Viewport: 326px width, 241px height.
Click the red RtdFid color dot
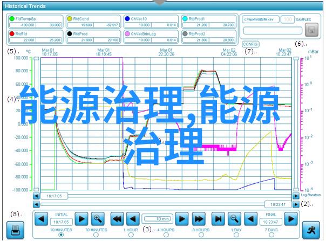pyautogui.click(x=12, y=33)
